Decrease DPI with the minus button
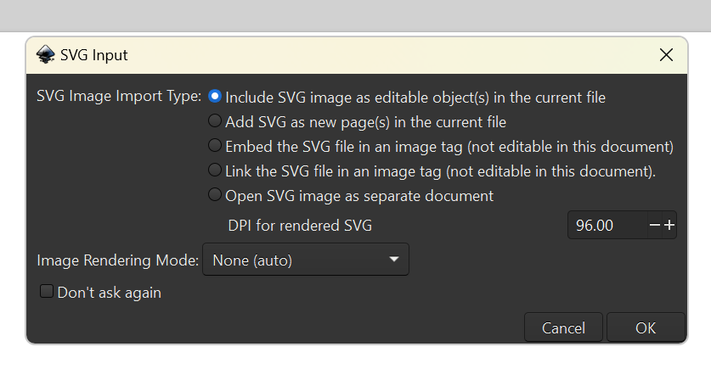711x369 pixels. [x=654, y=225]
